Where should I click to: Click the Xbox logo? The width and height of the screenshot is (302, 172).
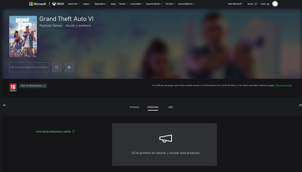[x=58, y=4]
